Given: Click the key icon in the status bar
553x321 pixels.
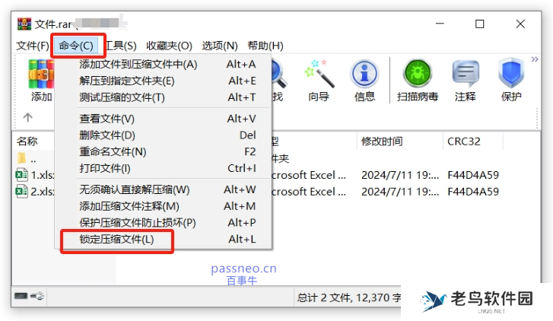Looking at the screenshot, I should (x=37, y=296).
